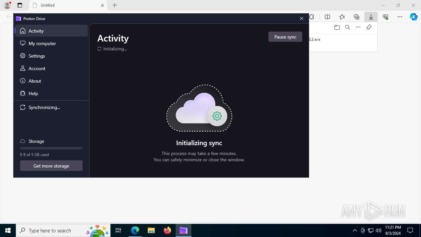
Task: Click the Initializing spinner icon
Action: coord(99,49)
